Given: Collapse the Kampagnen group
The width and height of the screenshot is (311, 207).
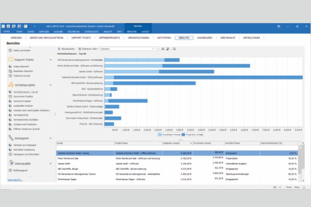Looking at the screenshot, I should tap(51, 138).
